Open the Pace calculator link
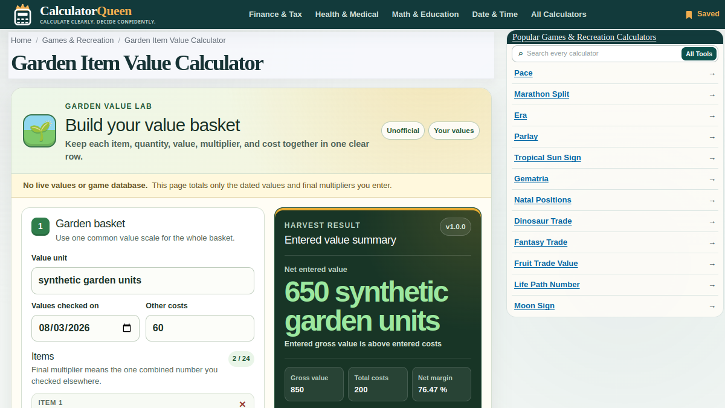The height and width of the screenshot is (408, 725). (523, 73)
